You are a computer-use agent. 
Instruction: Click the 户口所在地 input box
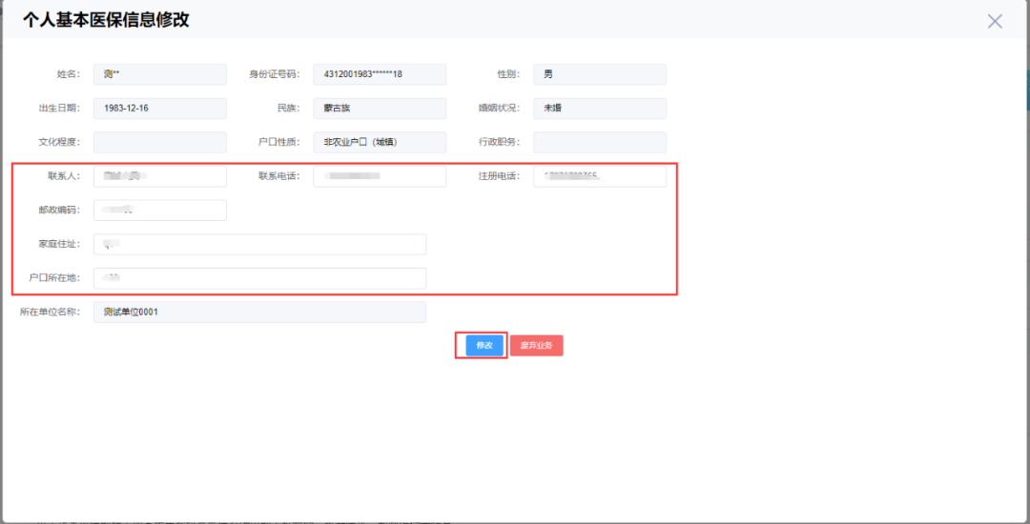tap(259, 278)
